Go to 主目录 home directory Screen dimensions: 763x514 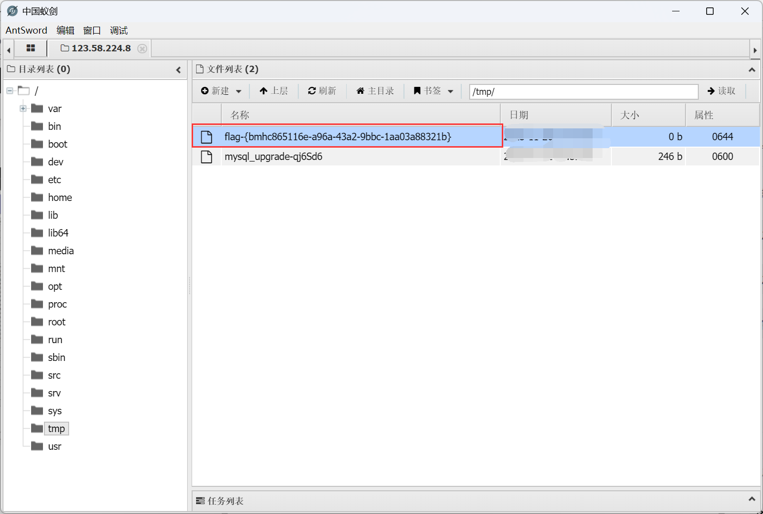pos(375,91)
